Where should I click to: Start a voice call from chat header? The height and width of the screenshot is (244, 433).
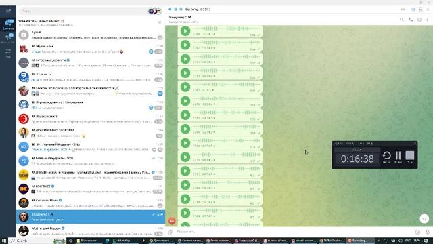pos(411,20)
